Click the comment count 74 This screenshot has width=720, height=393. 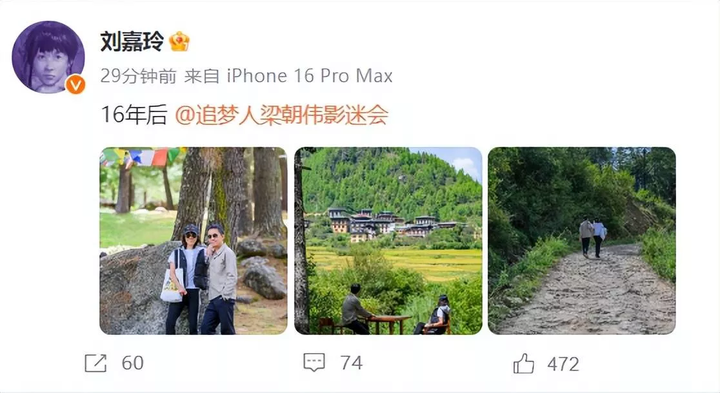pyautogui.click(x=352, y=363)
